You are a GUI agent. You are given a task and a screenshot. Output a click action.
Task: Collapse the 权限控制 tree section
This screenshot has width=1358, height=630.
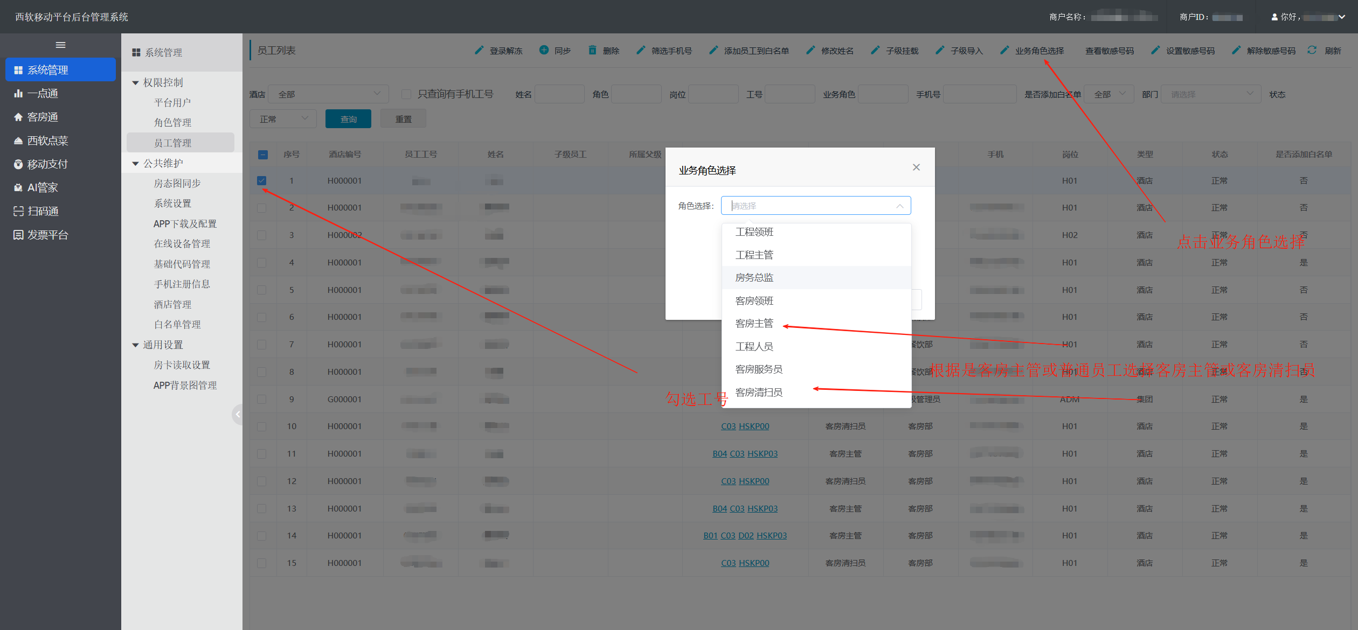[136, 83]
